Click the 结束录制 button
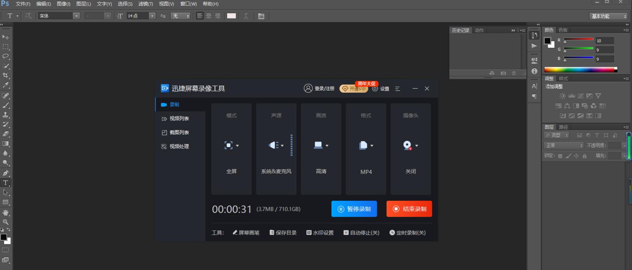This screenshot has height=270, width=632. click(409, 209)
